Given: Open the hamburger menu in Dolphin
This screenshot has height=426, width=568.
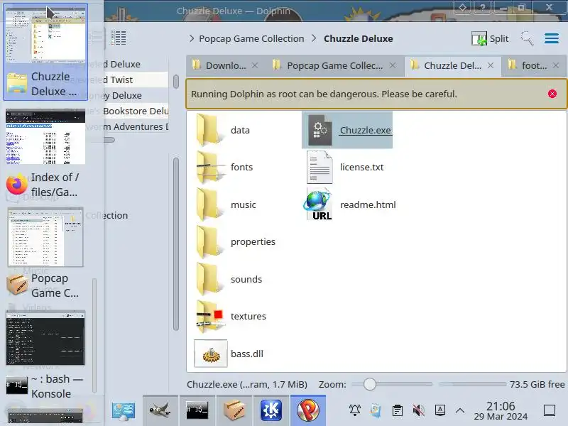Looking at the screenshot, I should click(552, 38).
